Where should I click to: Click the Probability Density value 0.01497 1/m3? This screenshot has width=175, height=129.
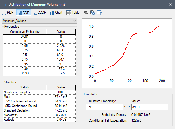point(141,115)
